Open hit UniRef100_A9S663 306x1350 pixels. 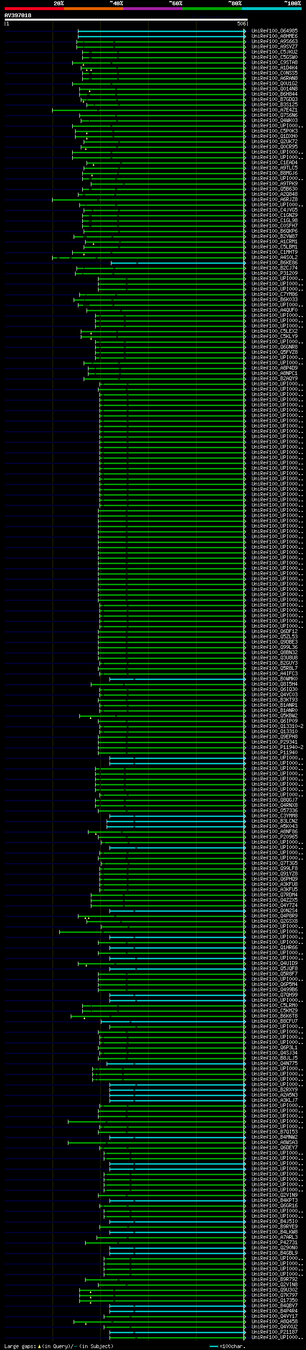274,41
